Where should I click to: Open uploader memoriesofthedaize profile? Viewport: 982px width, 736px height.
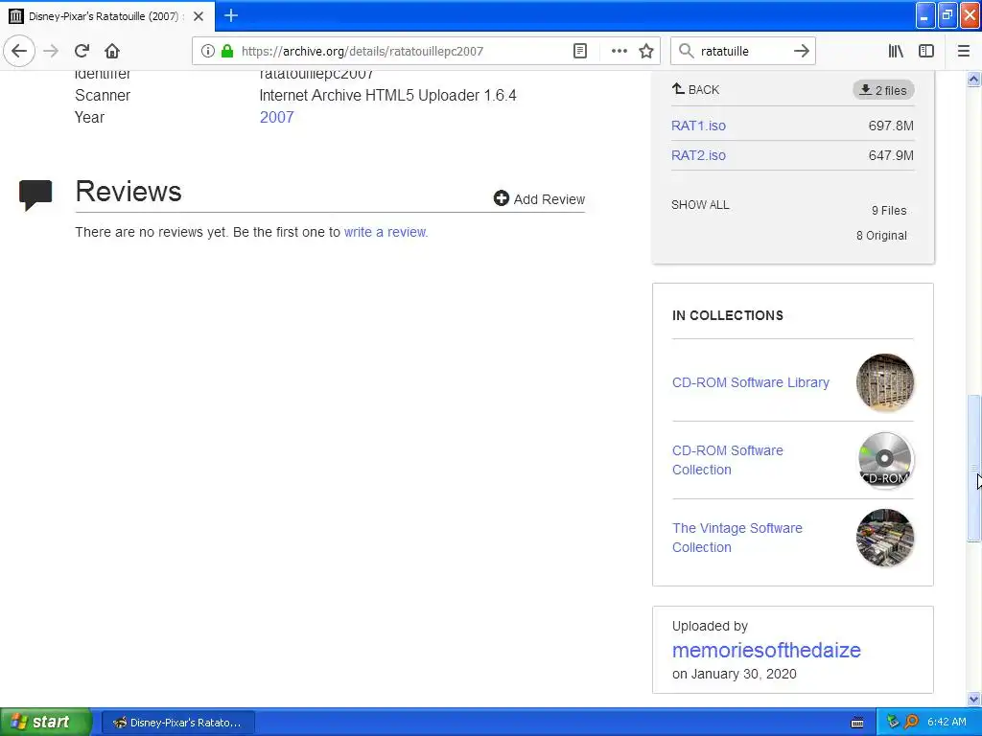[766, 651]
